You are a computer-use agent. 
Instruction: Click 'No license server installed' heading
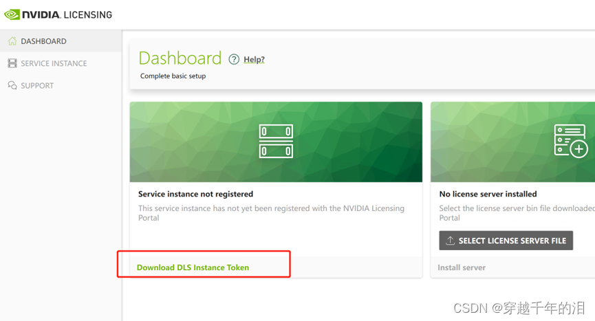(488, 194)
